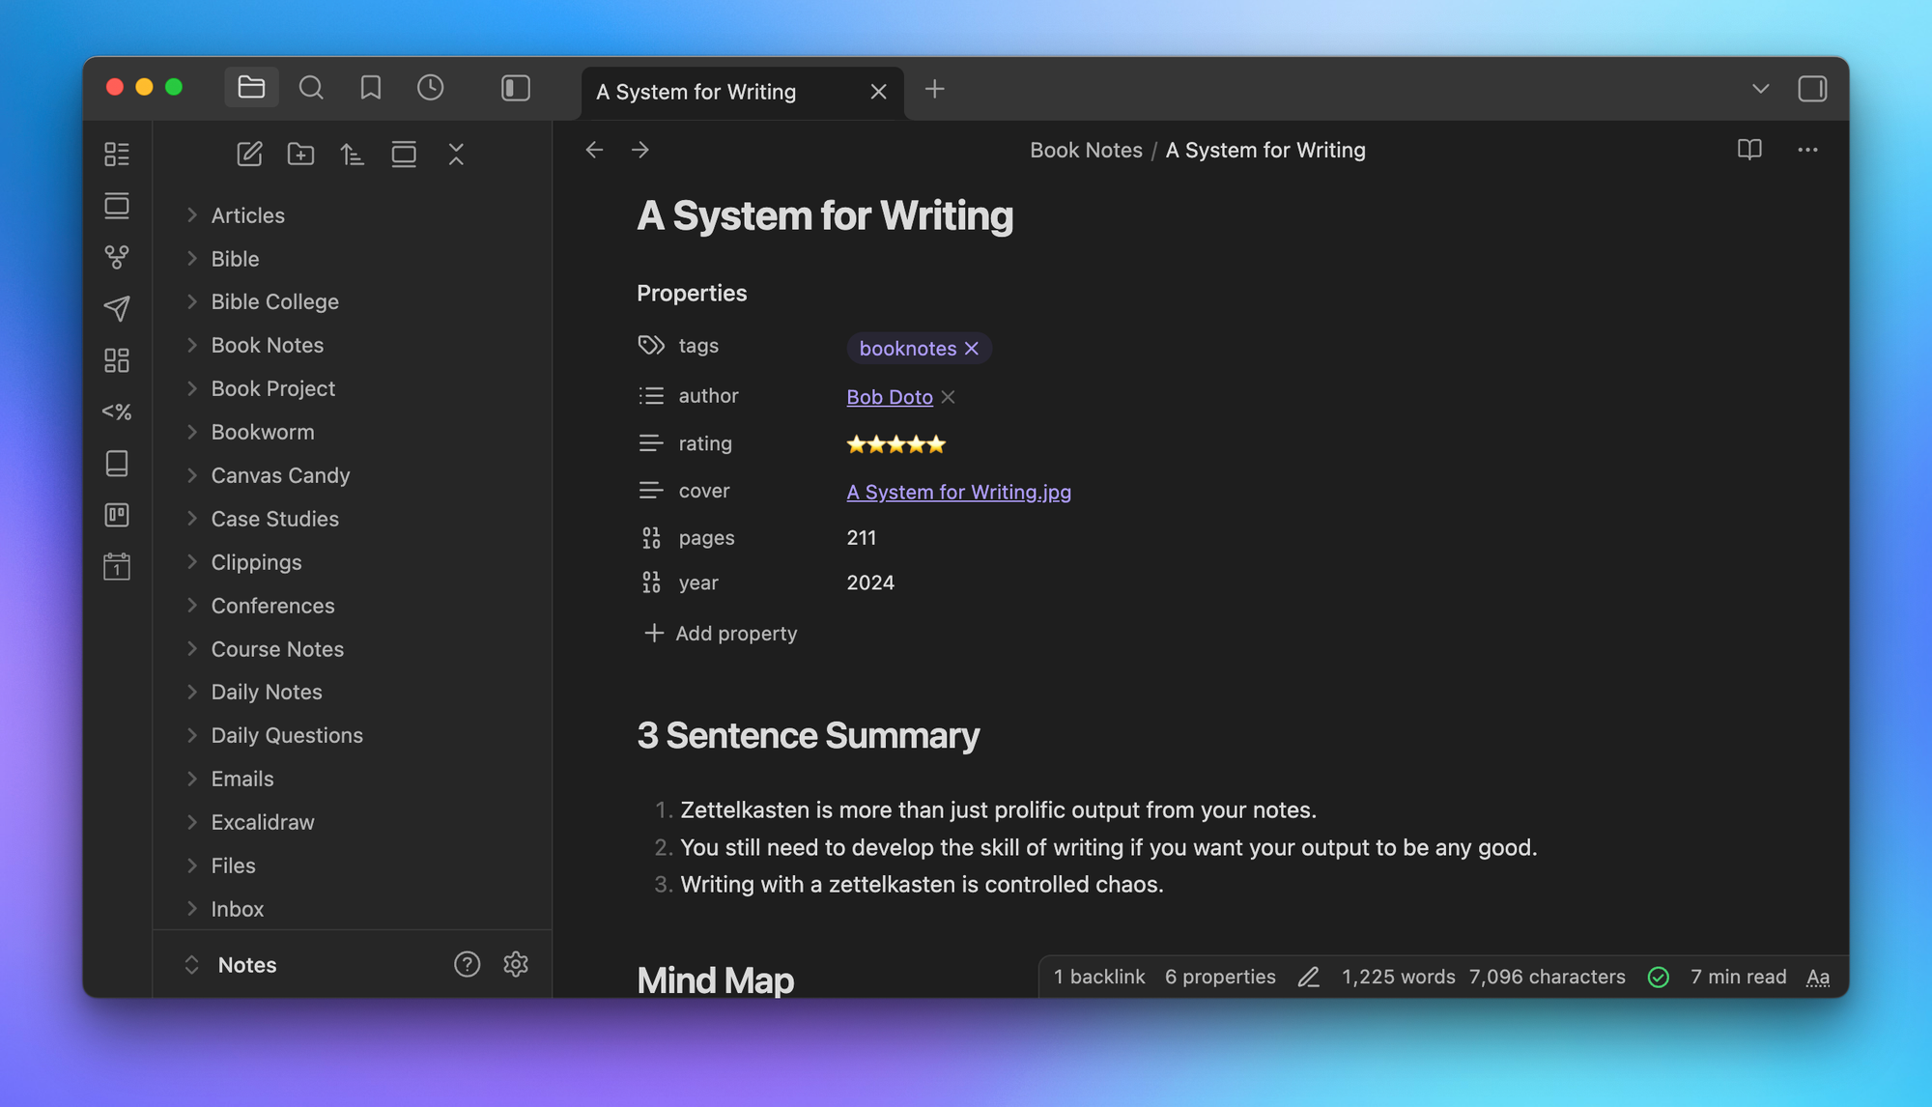Open the search pane icon
Viewport: 1932px width, 1107px height.
click(311, 88)
